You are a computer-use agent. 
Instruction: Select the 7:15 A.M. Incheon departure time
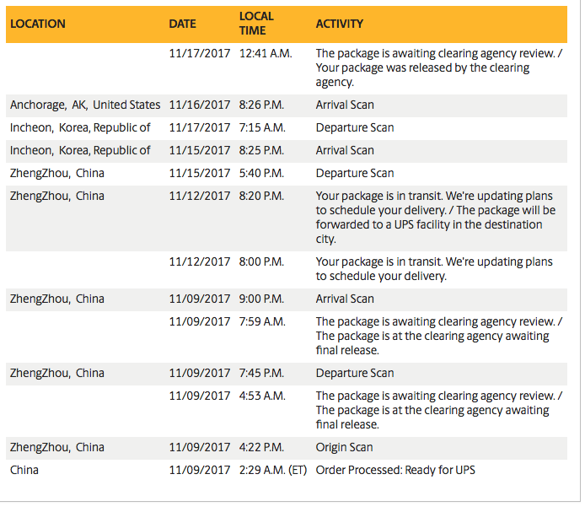point(262,128)
